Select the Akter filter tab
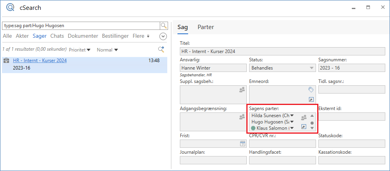The image size is (390, 171). tap(22, 36)
